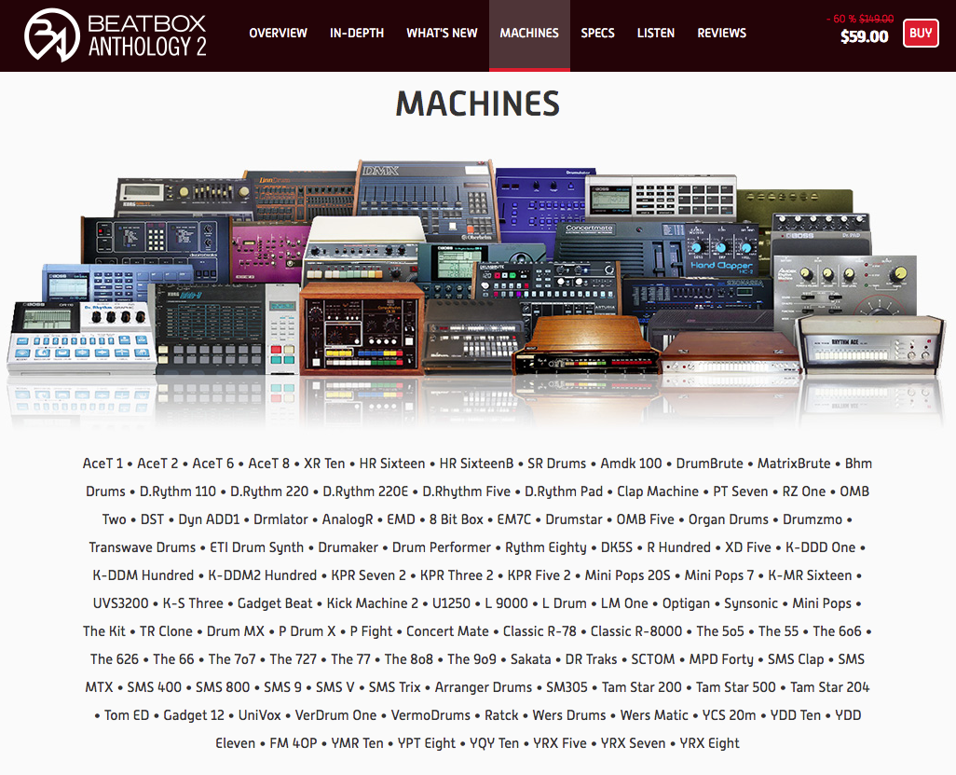956x775 pixels.
Task: Click 'Mini Pops 20S' in the list
Action: click(627, 576)
